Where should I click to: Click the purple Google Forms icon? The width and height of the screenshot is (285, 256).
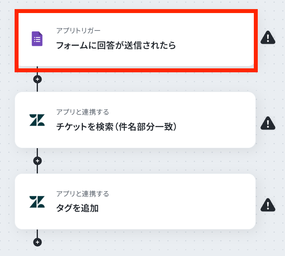coord(37,39)
